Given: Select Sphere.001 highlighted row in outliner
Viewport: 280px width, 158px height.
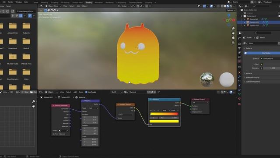Looking at the screenshot, I should pyautogui.click(x=259, y=22).
